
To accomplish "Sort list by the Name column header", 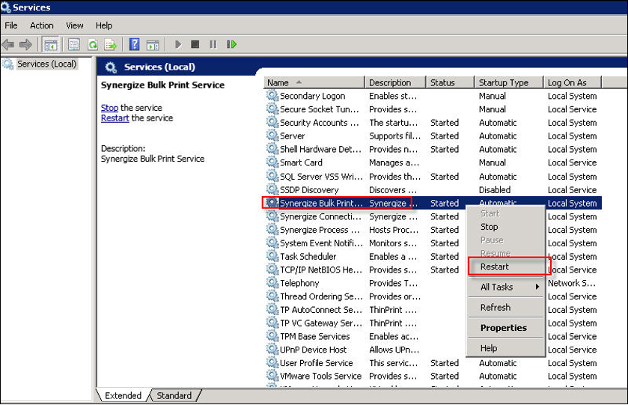I will (x=314, y=82).
